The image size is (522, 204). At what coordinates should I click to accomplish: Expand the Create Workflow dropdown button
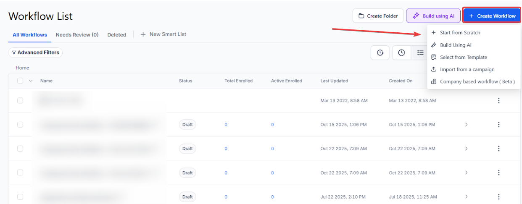pos(492,16)
